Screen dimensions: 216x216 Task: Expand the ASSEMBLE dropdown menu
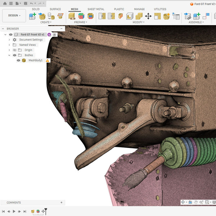[196, 22]
